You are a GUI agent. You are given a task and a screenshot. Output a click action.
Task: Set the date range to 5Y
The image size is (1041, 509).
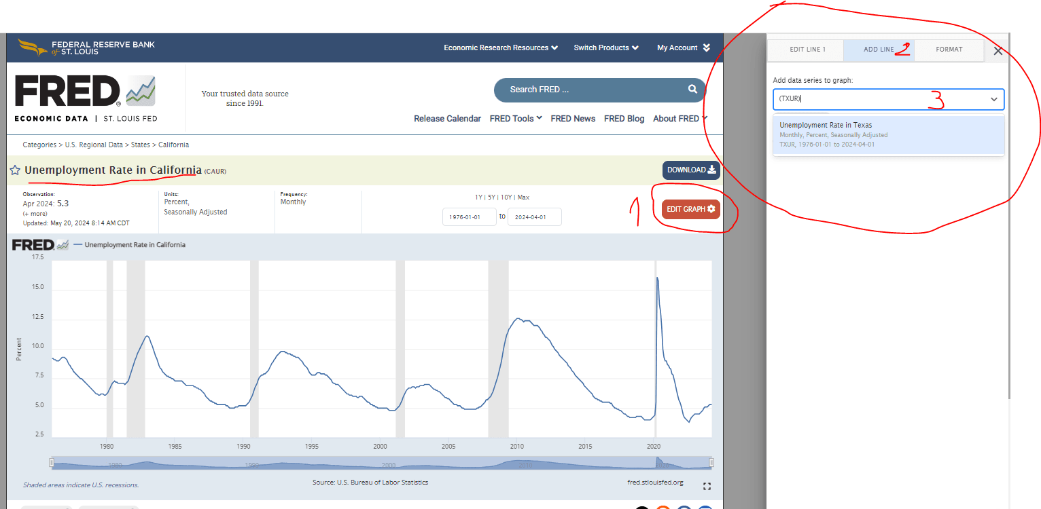coord(492,197)
